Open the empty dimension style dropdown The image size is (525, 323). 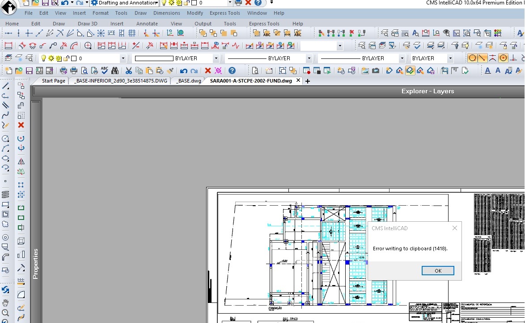click(x=340, y=46)
